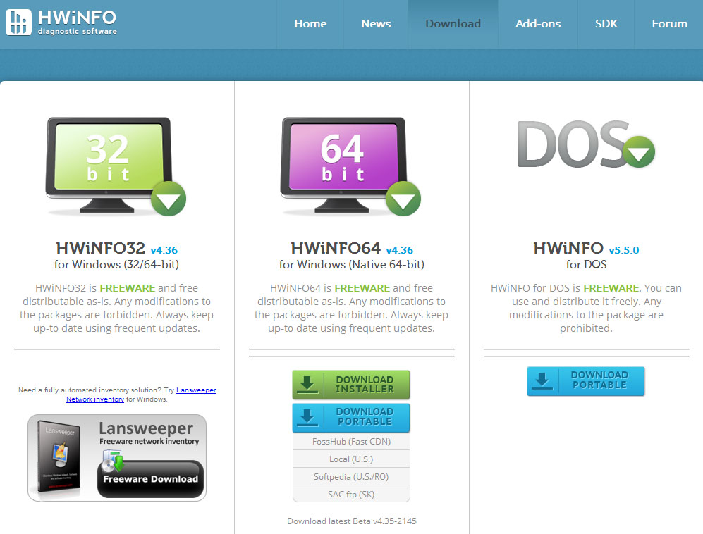Choose the Local (U.S.) mirror
The width and height of the screenshot is (703, 534).
[351, 459]
